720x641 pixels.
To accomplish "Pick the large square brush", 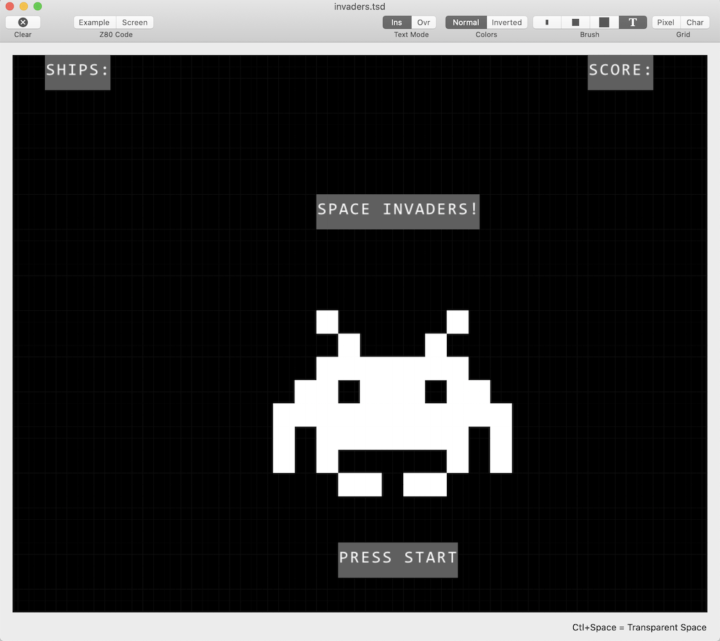I will [x=604, y=22].
